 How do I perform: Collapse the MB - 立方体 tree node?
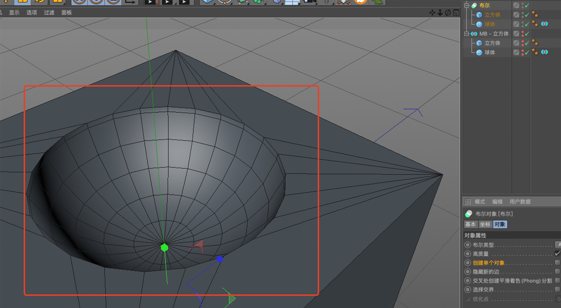[x=466, y=34]
